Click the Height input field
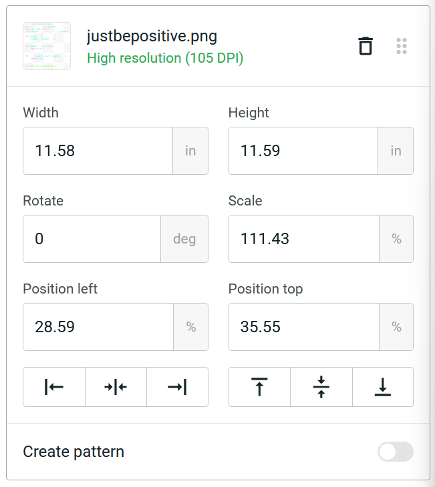Viewport: 435px width, 487px height. point(303,151)
